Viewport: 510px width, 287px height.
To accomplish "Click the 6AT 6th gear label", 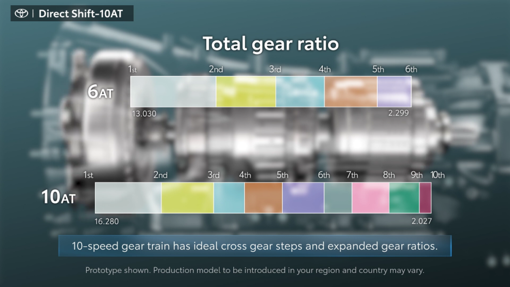I will (x=411, y=69).
